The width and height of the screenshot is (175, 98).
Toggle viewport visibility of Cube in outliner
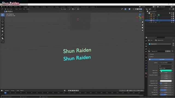[x=171, y=17]
